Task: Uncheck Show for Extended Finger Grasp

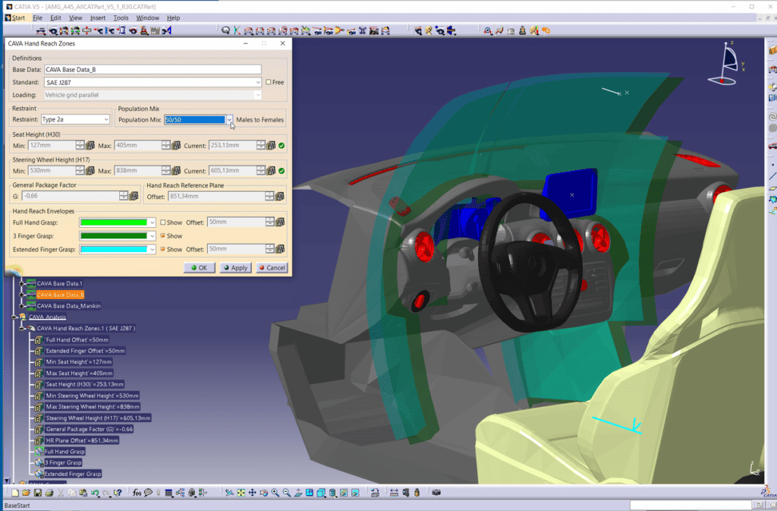Action: click(162, 249)
